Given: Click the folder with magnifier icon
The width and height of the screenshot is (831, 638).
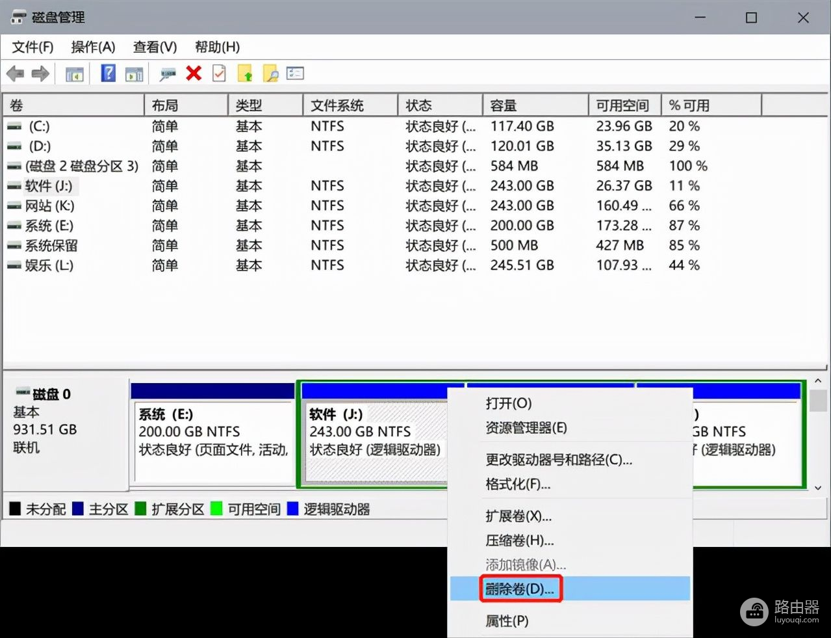Looking at the screenshot, I should point(270,73).
